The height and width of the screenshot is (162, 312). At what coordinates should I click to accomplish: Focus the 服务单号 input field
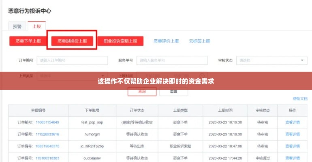click(172, 60)
